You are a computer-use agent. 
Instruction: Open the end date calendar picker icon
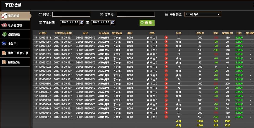113,23
